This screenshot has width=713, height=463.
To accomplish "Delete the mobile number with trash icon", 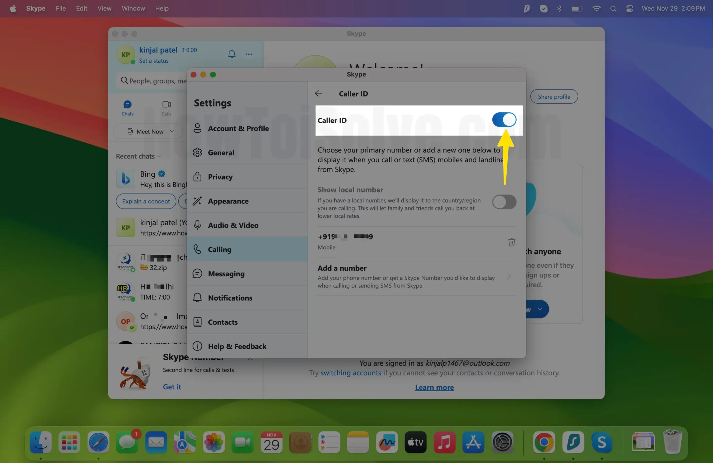I will pos(511,242).
